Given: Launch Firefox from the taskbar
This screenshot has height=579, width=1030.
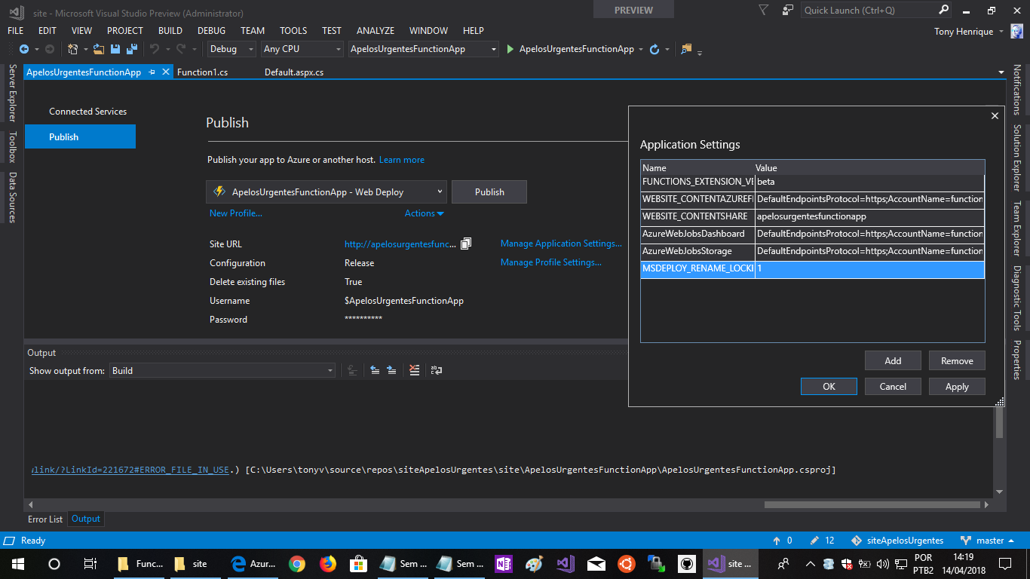Looking at the screenshot, I should pyautogui.click(x=327, y=563).
